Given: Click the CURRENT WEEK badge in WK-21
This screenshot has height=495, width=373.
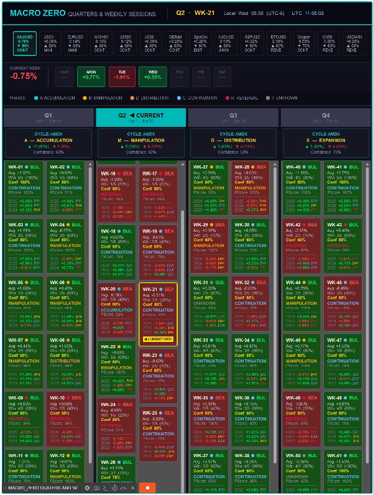Looking at the screenshot, I should point(158,339).
